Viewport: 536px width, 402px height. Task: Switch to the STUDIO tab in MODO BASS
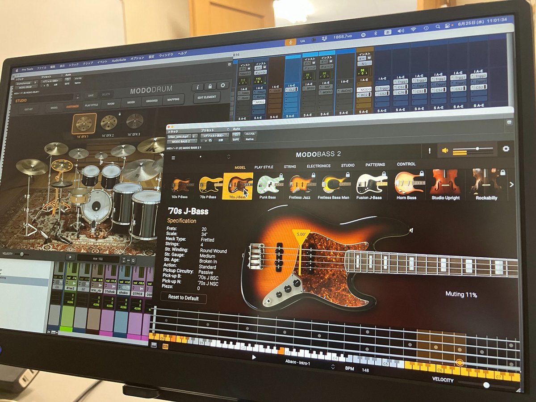pos(348,165)
